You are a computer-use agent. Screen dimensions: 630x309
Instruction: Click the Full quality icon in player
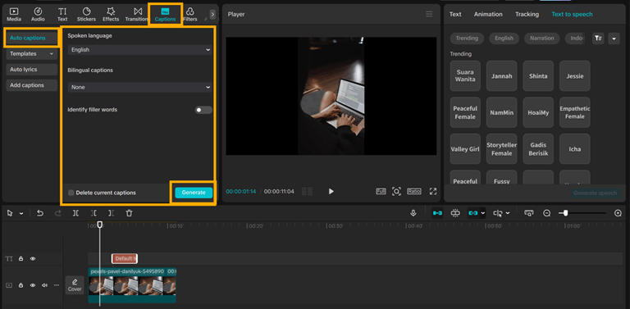[x=381, y=191]
